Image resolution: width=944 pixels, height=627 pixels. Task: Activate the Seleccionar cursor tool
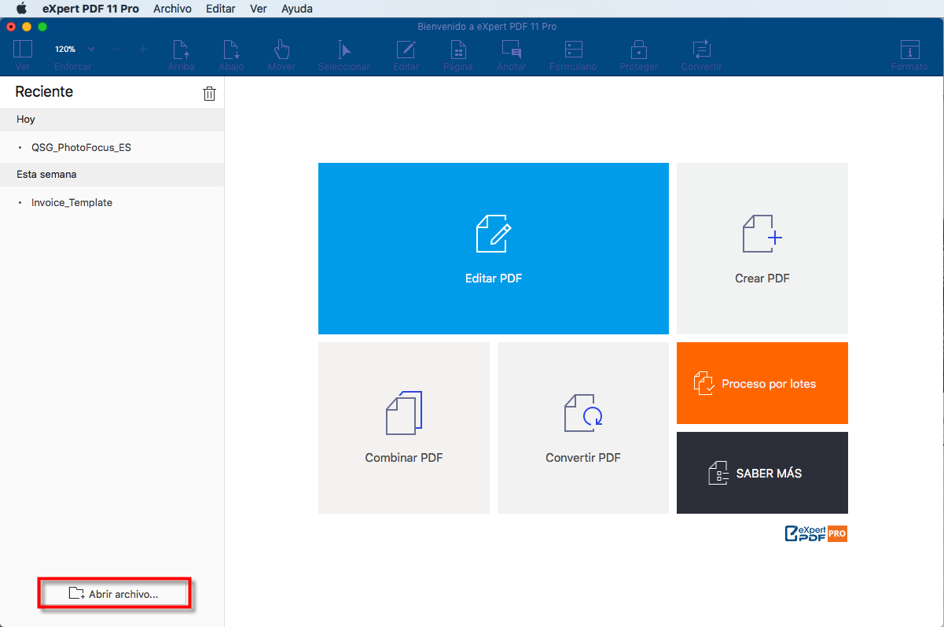coord(344,50)
